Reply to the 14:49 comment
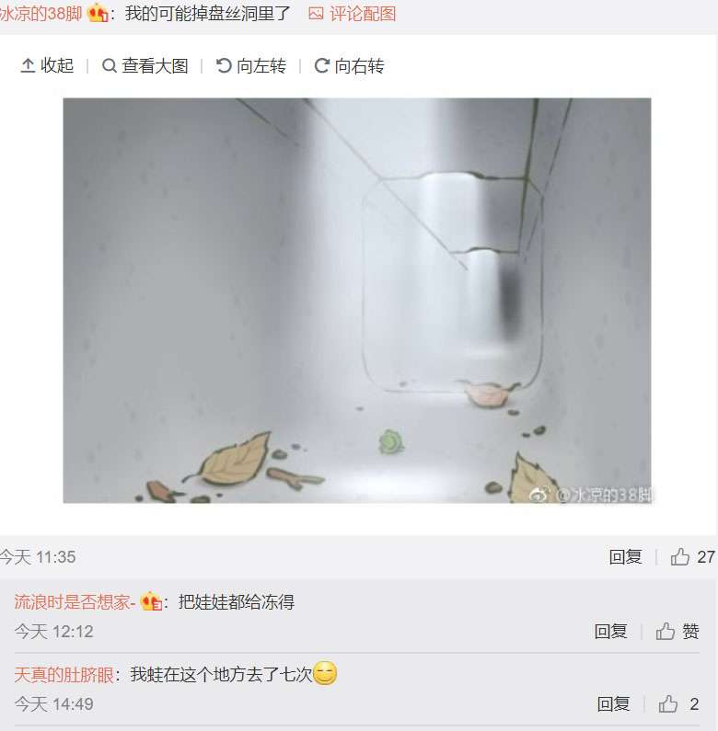 pos(613,704)
